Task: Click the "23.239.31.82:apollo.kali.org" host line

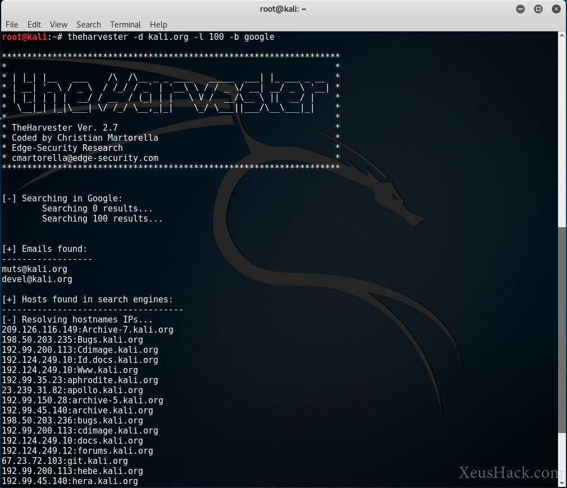Action: pyautogui.click(x=72, y=390)
